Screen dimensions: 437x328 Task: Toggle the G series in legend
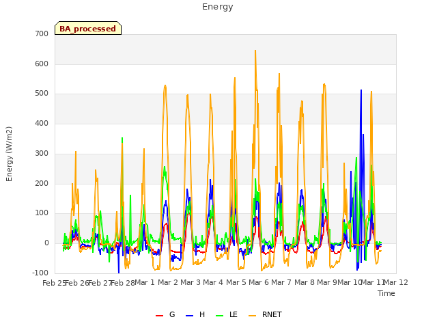[x=165, y=314]
